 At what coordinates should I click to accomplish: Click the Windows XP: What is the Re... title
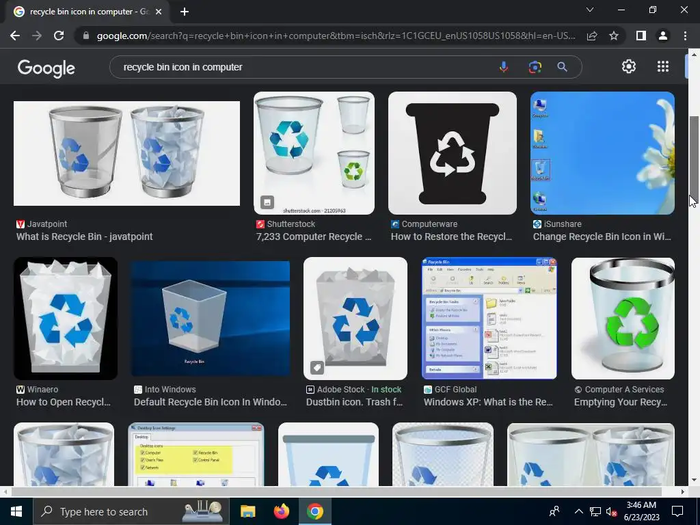click(488, 402)
